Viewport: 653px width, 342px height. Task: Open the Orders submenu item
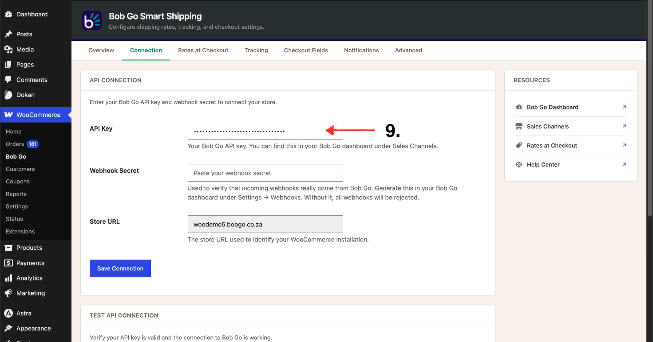pyautogui.click(x=15, y=144)
